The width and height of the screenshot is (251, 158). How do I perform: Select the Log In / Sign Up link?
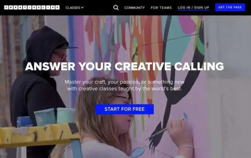point(193,8)
